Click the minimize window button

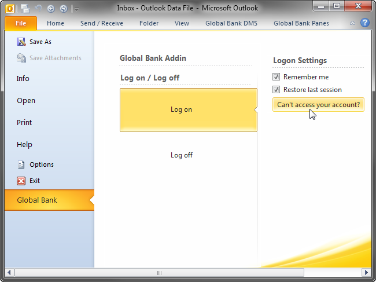pyautogui.click(x=321, y=6)
